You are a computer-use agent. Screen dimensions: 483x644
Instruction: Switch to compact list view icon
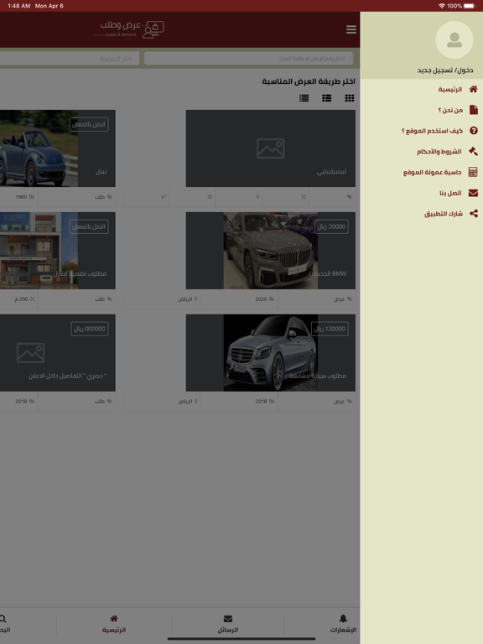pos(304,98)
